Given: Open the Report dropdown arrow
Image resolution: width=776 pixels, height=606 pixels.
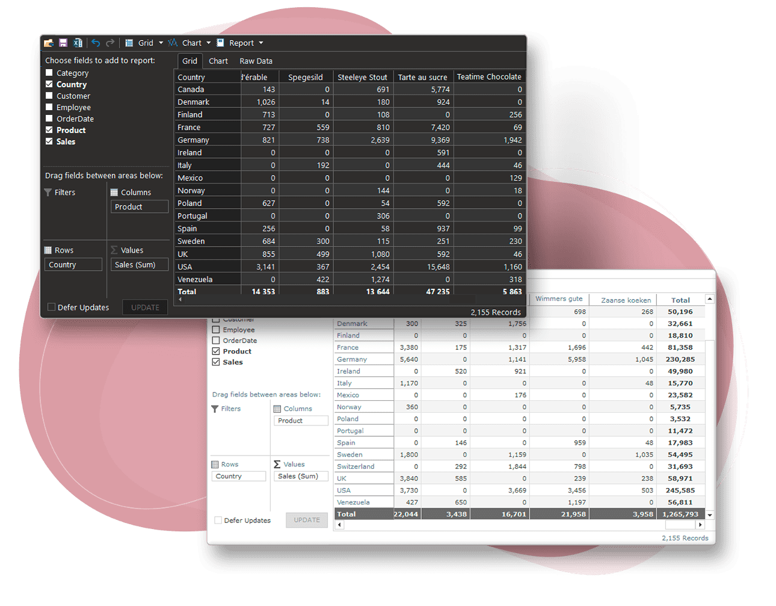Looking at the screenshot, I should tap(260, 43).
